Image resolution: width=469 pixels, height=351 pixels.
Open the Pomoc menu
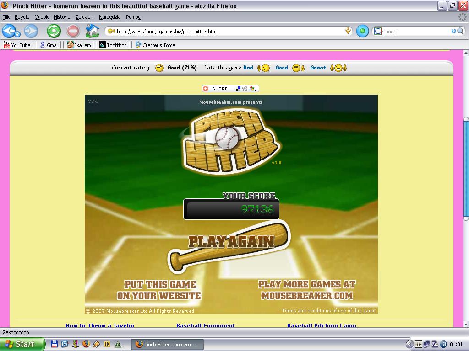coord(133,17)
